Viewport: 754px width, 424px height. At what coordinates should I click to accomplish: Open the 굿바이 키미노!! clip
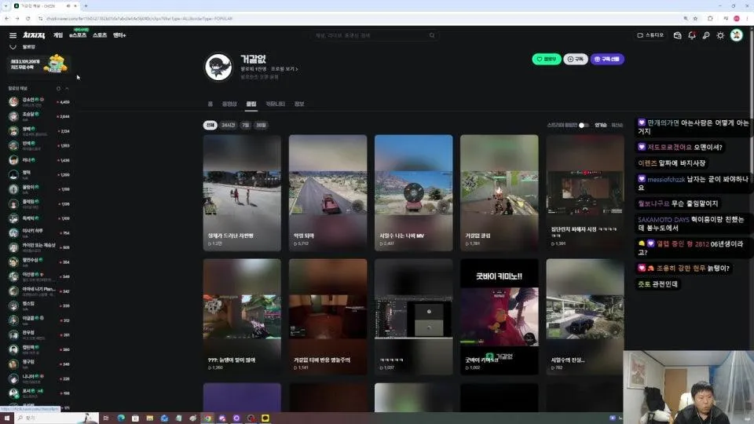click(x=500, y=316)
